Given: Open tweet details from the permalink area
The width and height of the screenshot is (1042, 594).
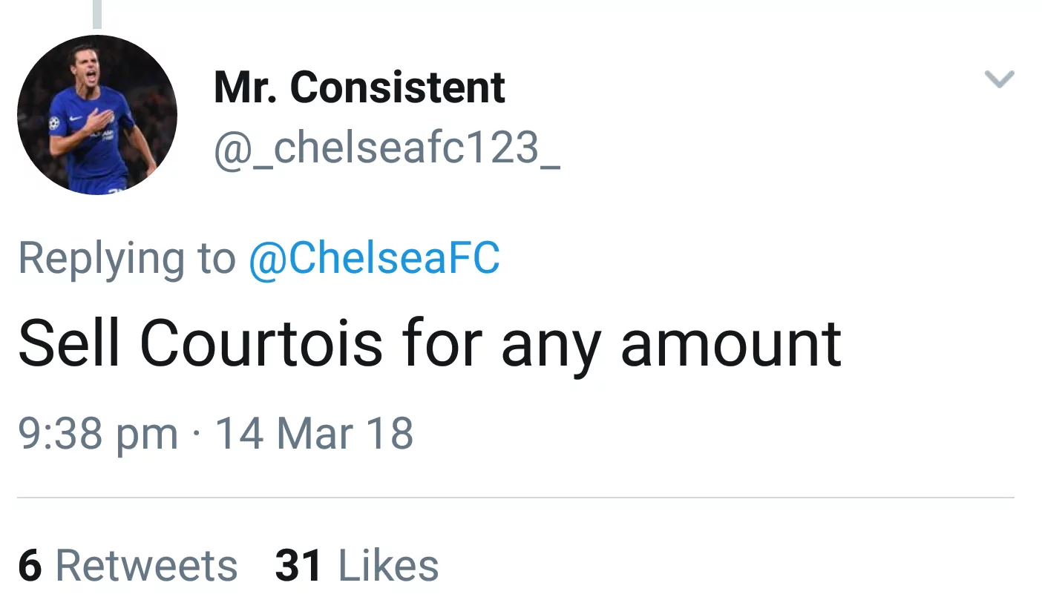Looking at the screenshot, I should [x=215, y=432].
